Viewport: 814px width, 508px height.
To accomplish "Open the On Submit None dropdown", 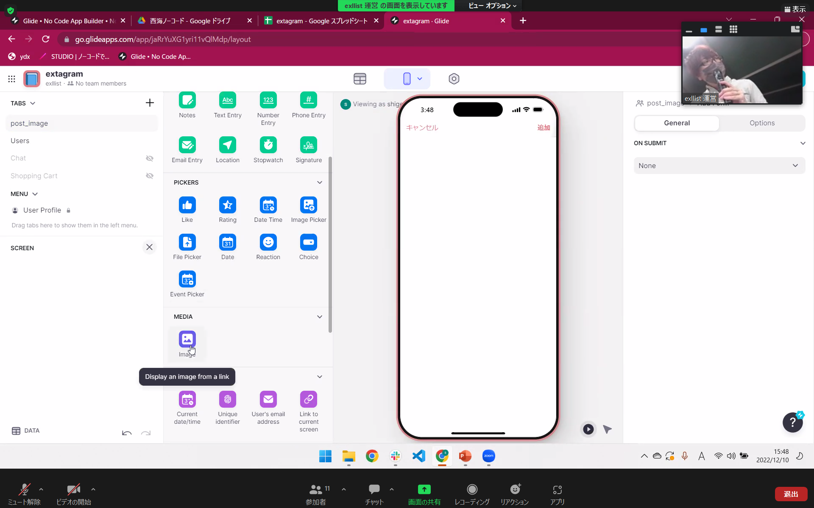I will click(x=719, y=166).
